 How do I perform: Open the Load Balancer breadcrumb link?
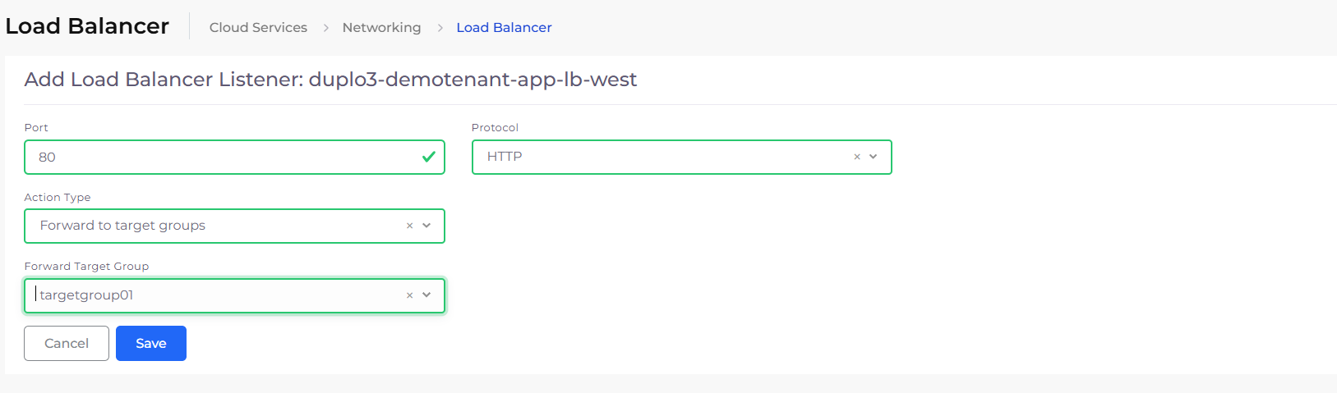(504, 27)
